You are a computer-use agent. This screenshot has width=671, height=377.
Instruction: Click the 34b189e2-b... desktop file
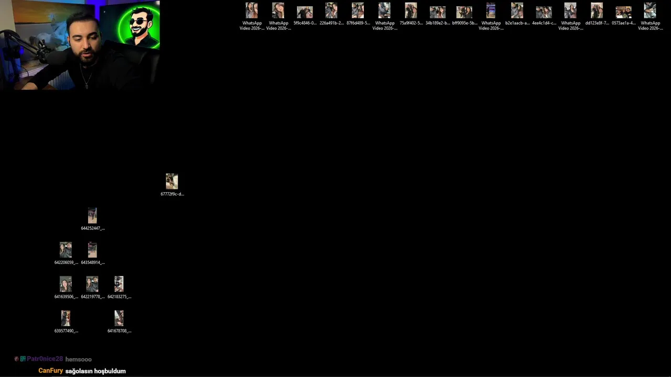pos(438,15)
